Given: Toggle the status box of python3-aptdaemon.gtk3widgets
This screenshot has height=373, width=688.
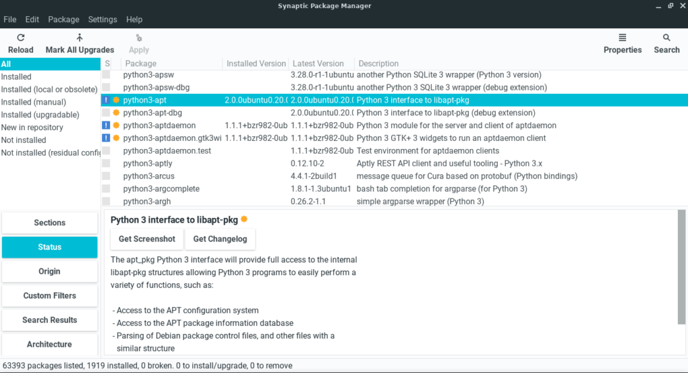Looking at the screenshot, I should coord(106,138).
